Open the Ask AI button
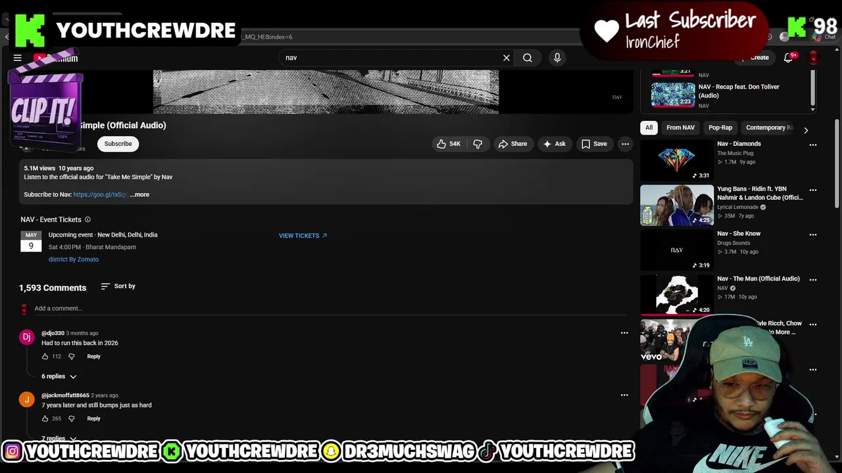Image resolution: width=842 pixels, height=473 pixels. coord(554,144)
